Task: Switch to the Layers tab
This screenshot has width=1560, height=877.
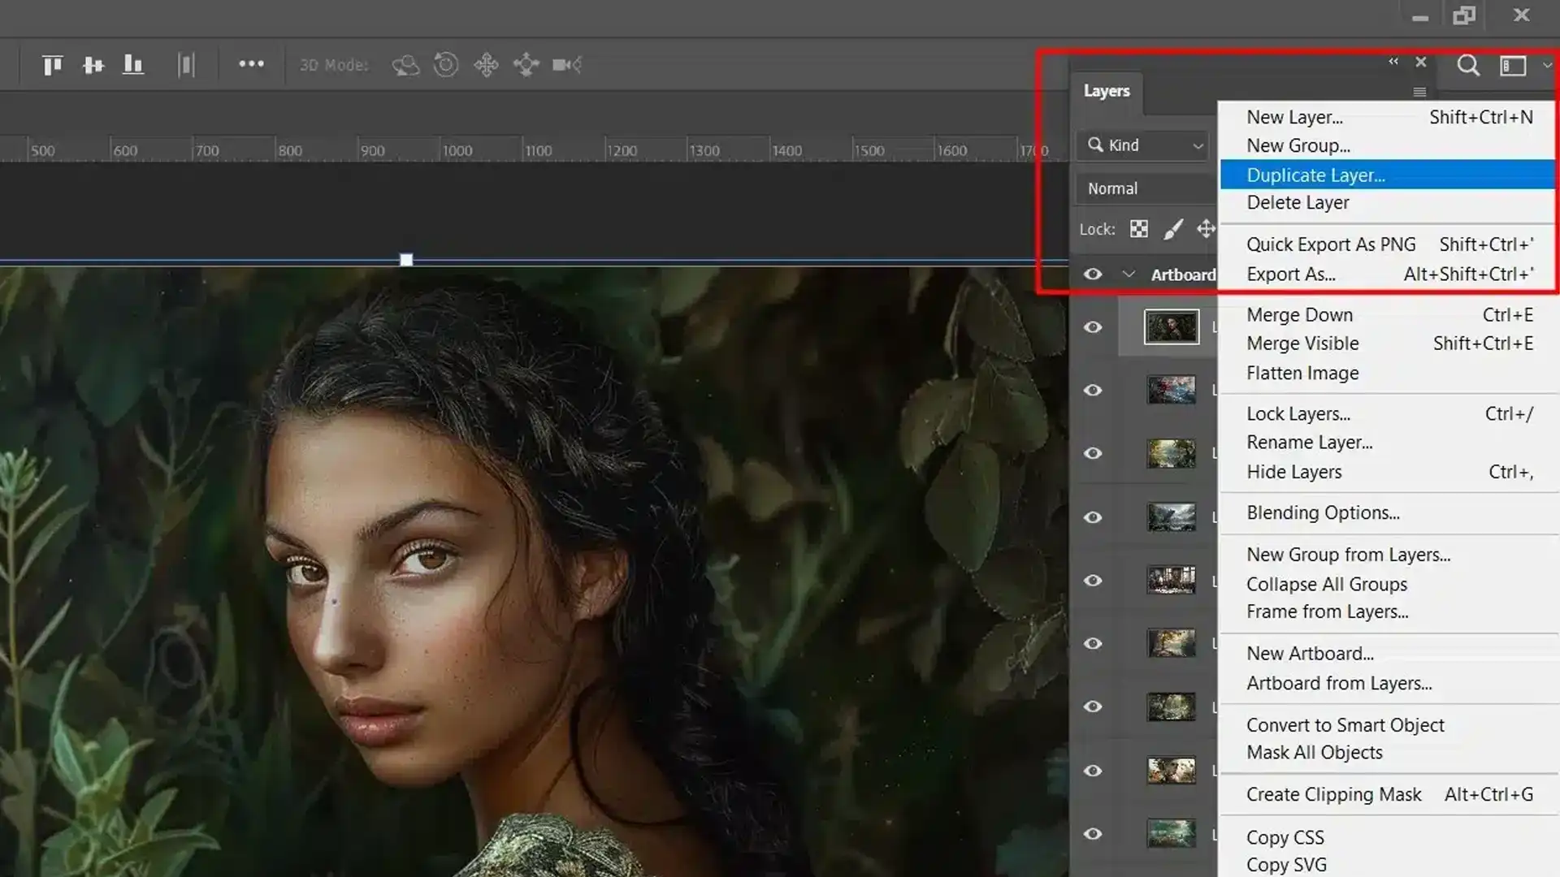Action: coord(1107,91)
